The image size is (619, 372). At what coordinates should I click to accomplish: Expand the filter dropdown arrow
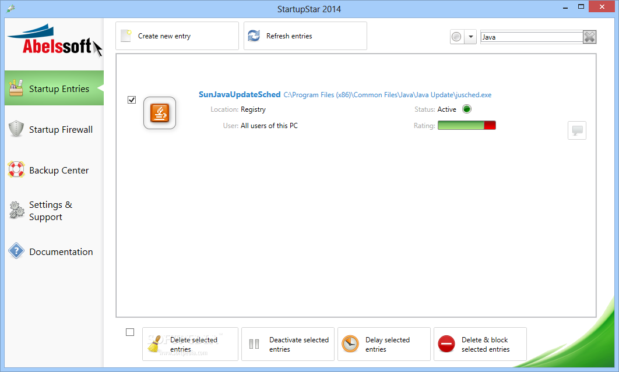[x=470, y=37]
